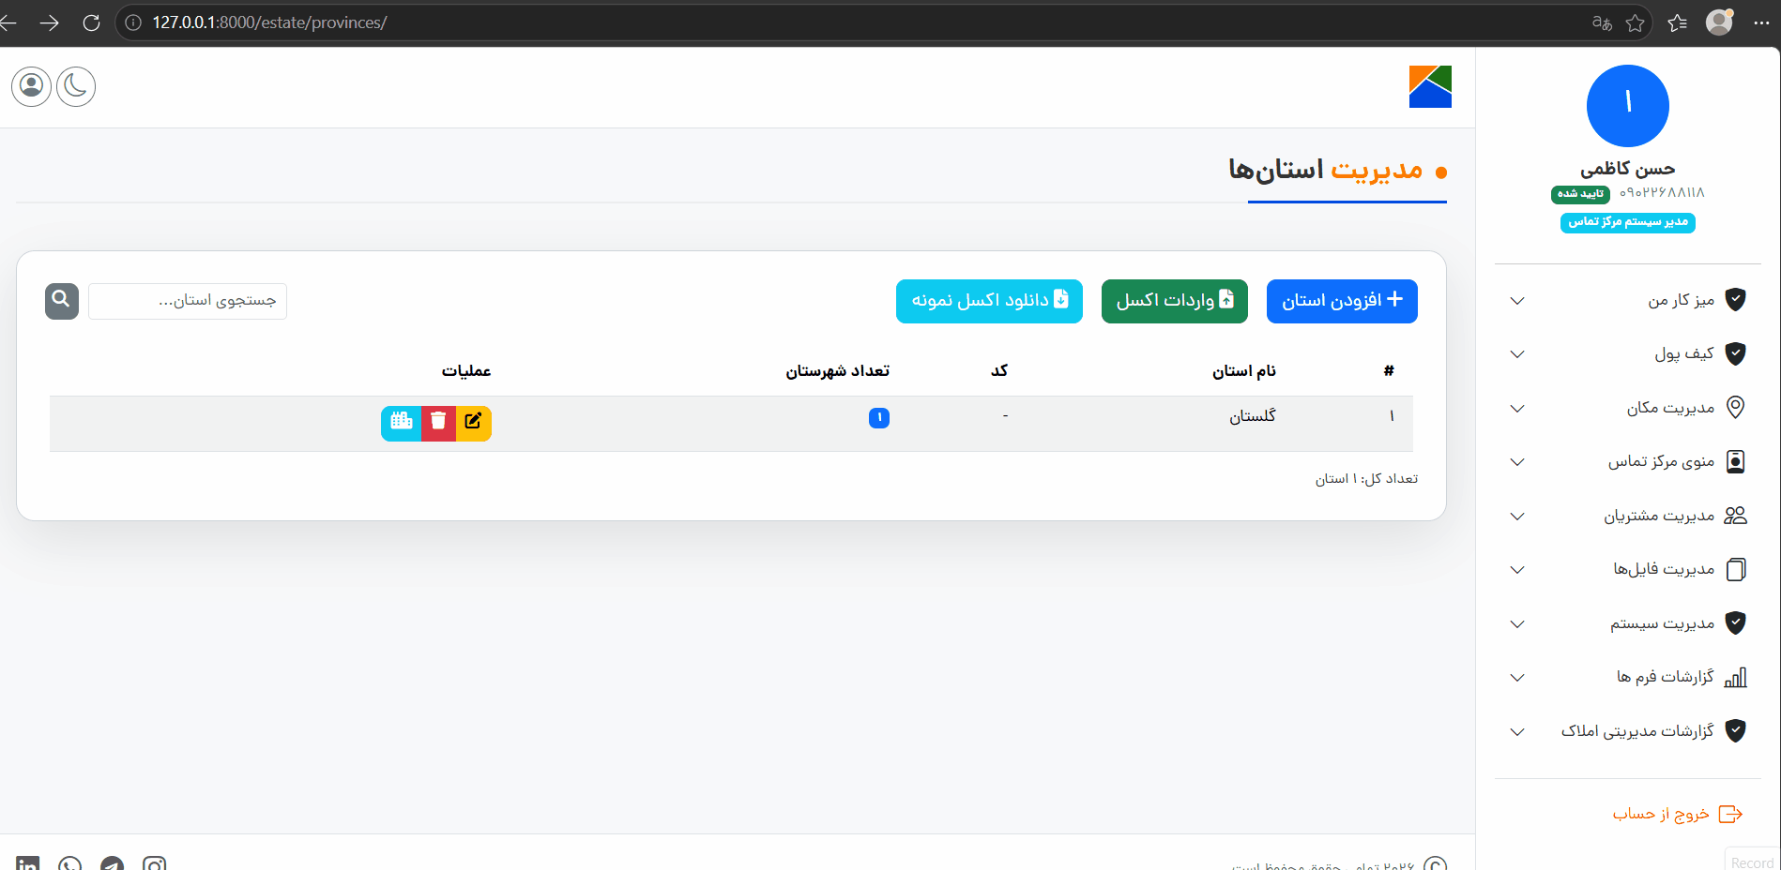
Task: Click the تعداد کل: ۱ استان summary text
Action: 1366,479
